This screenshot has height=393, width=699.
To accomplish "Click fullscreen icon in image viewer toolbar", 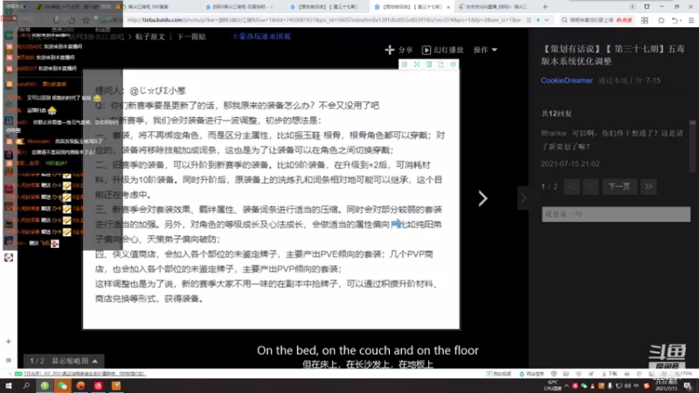I will click(x=417, y=65).
